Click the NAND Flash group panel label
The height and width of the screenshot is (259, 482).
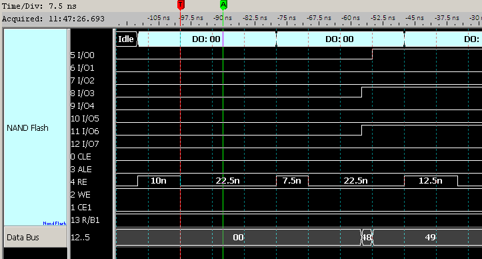click(27, 127)
